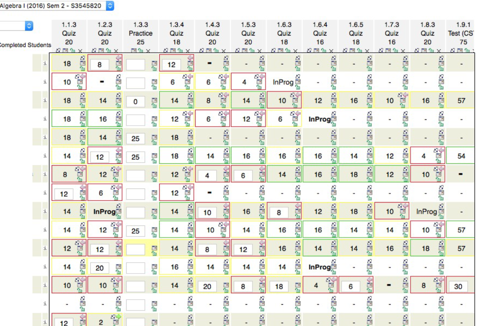Click the X icon under 1.2.3 Quiz header
478x326 pixels.
(x=116, y=51)
